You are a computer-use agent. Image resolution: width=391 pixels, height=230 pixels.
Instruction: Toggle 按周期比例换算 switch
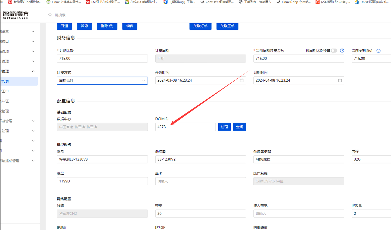[x=334, y=51]
